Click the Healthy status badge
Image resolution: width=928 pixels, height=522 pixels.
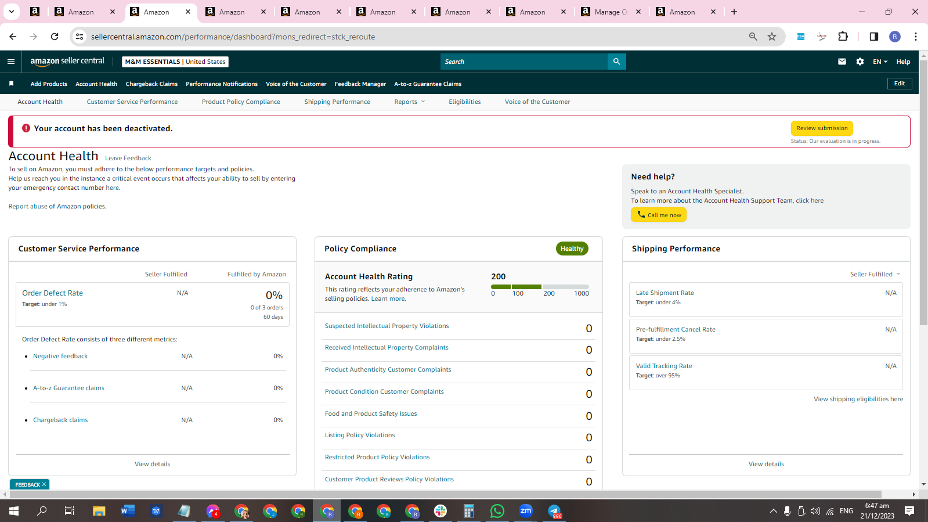pyautogui.click(x=572, y=249)
